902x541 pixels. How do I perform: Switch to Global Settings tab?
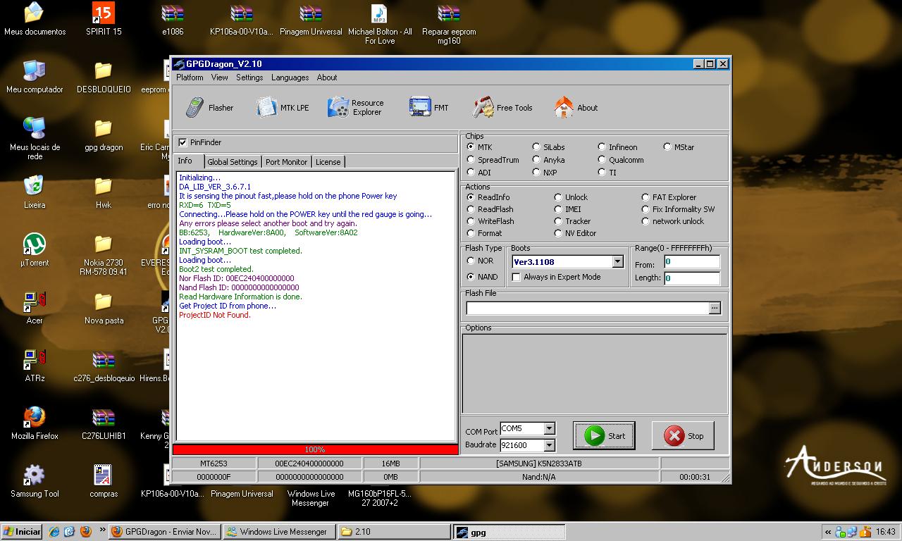(x=233, y=162)
